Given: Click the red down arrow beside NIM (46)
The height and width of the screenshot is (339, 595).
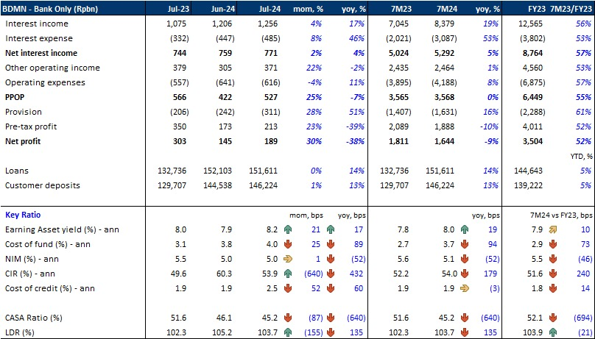Looking at the screenshot, I should [x=553, y=259].
